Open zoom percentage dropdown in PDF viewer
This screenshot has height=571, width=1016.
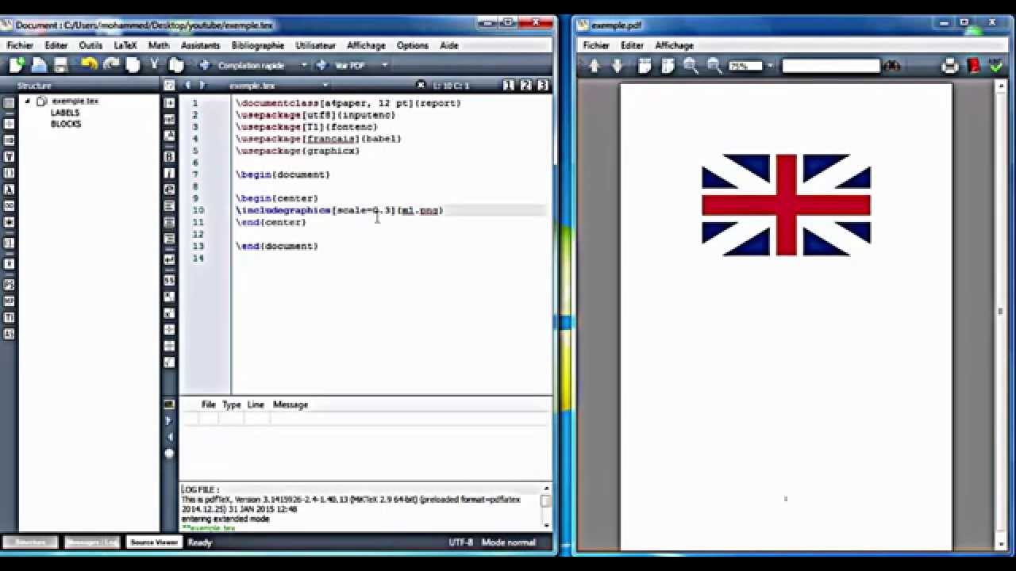[x=770, y=66]
